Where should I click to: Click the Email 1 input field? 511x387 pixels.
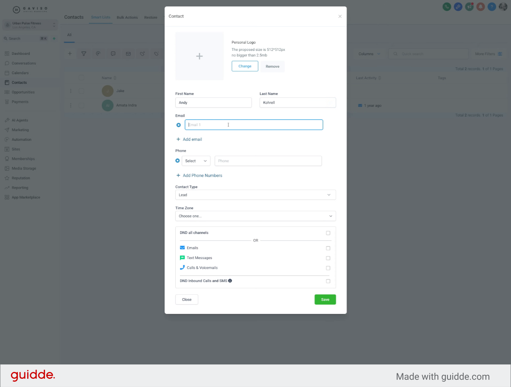coord(254,125)
